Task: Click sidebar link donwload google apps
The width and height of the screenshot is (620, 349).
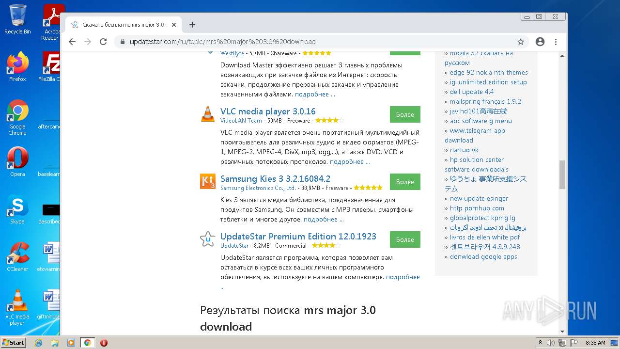Action: pos(483,256)
